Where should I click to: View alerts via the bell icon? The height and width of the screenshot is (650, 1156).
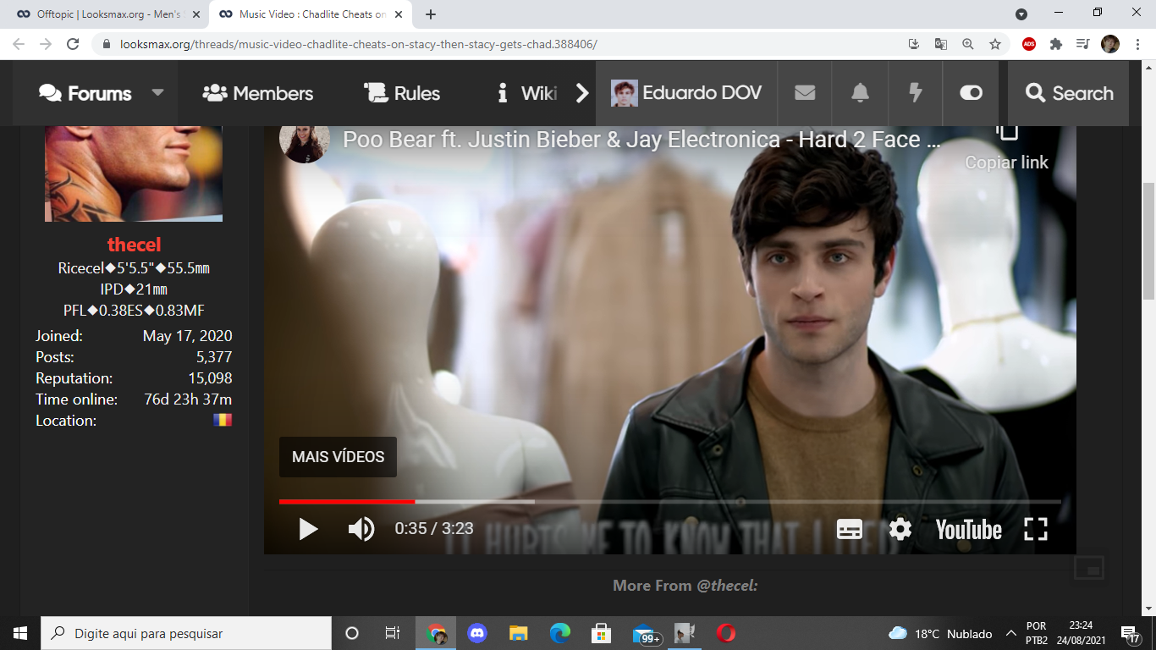click(860, 93)
